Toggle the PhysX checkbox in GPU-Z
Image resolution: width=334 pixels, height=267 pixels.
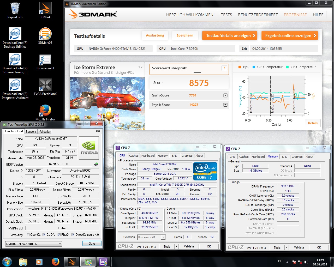[x=59, y=235]
